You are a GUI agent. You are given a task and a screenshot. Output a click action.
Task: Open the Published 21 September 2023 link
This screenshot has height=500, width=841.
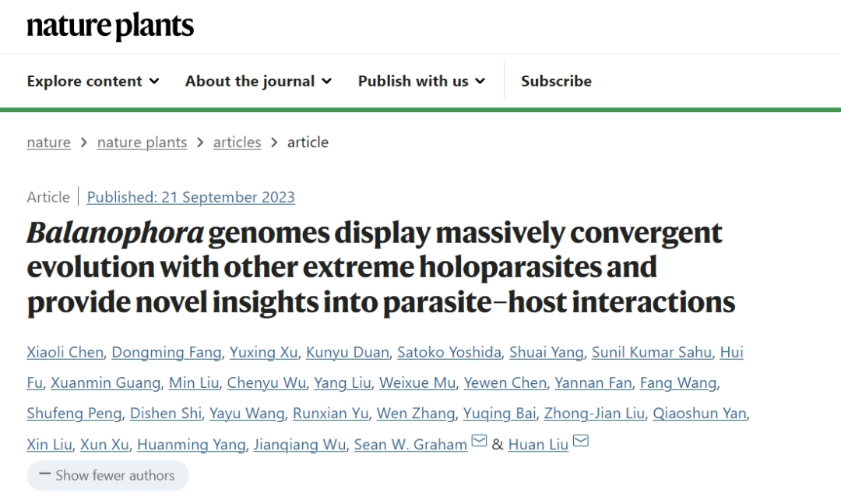191,197
